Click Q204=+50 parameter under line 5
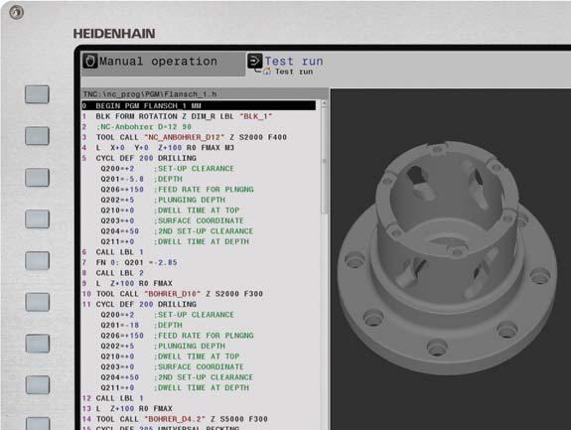The width and height of the screenshot is (571, 430). coord(177,231)
